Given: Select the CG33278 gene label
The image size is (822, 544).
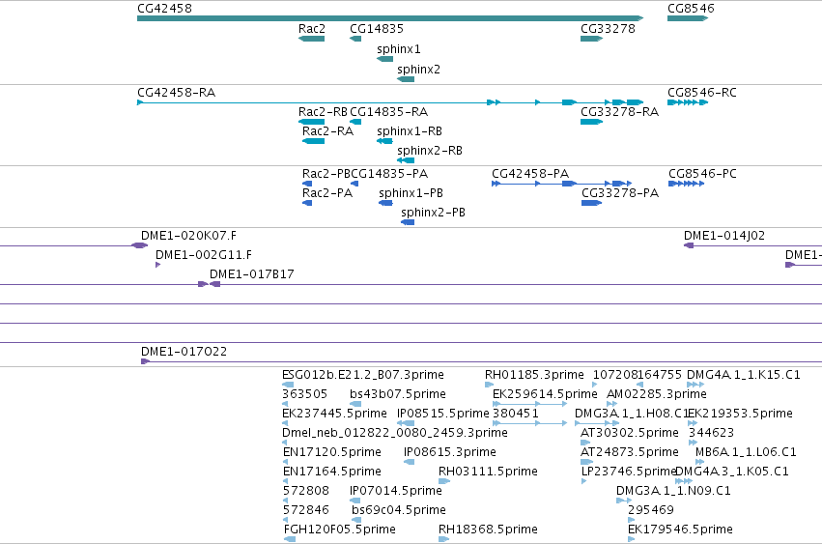Looking at the screenshot, I should (x=608, y=29).
